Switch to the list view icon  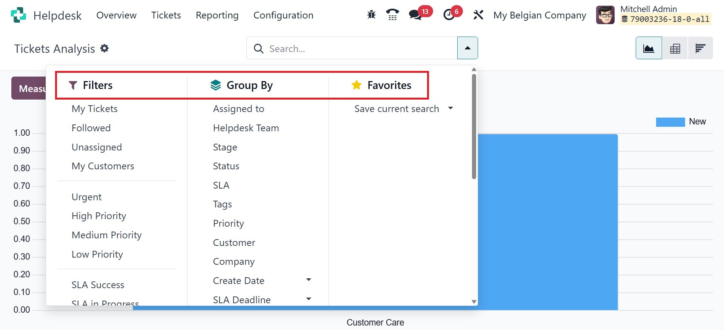click(700, 48)
